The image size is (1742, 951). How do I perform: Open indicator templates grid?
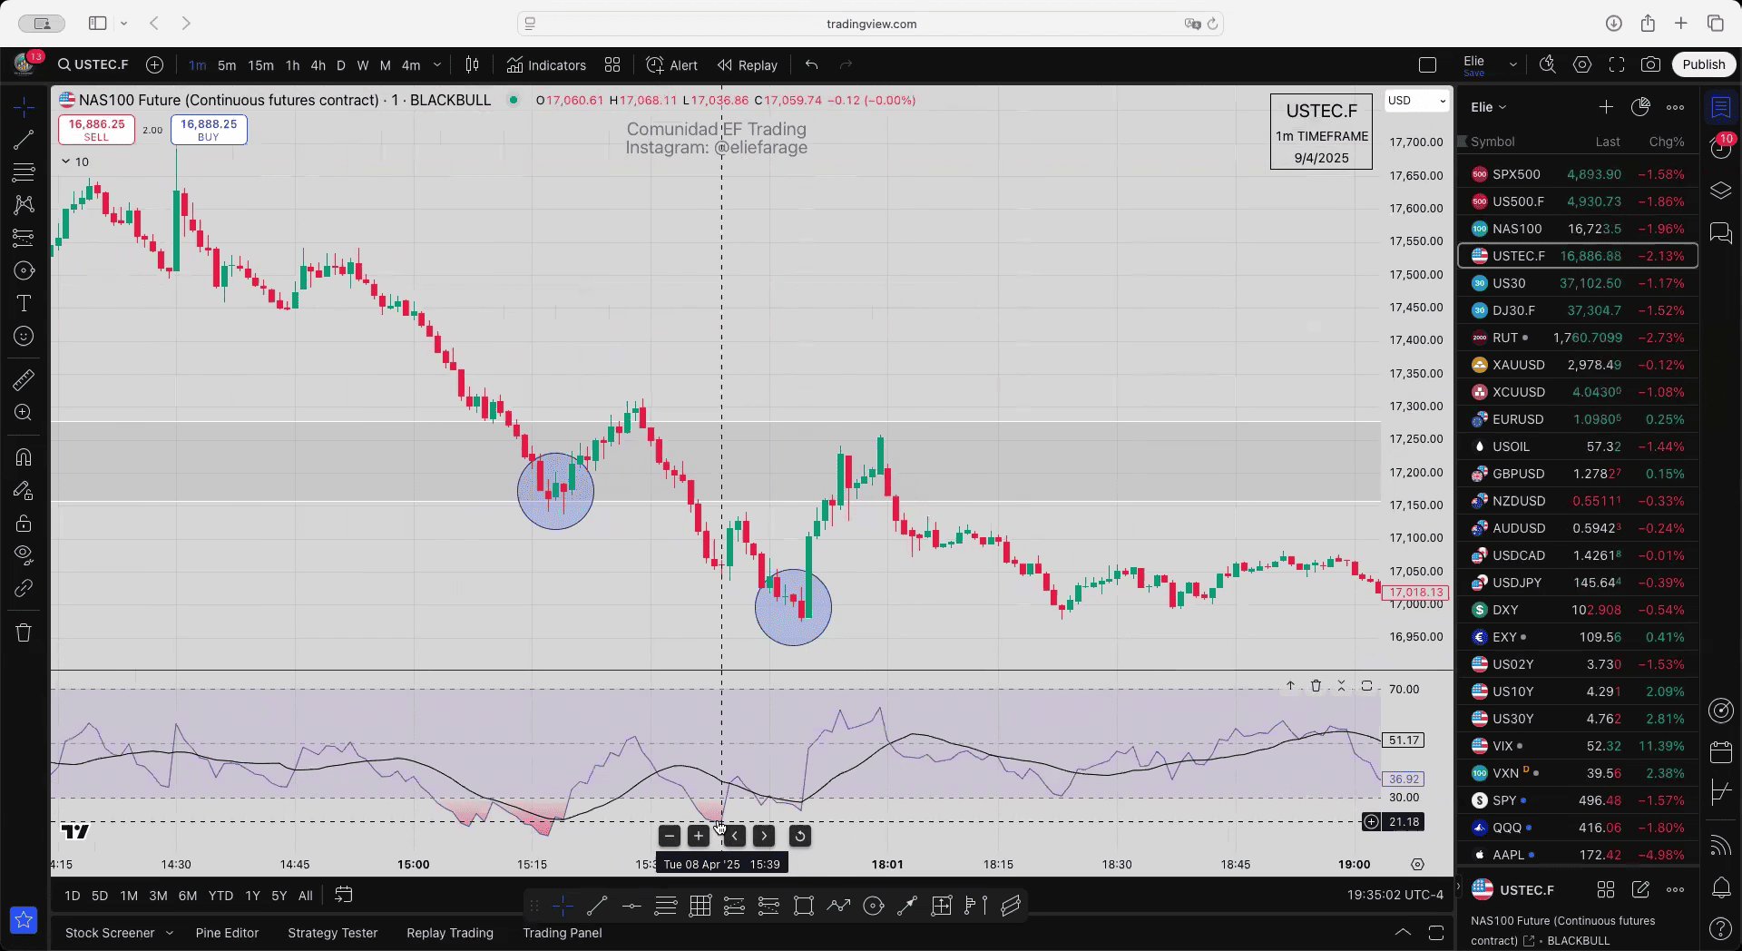[612, 65]
